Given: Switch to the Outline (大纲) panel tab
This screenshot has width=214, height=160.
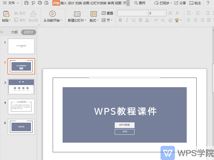Looking at the screenshot, I should [14, 32].
